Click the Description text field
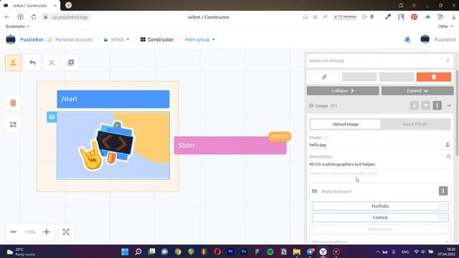Image resolution: width=459 pixels, height=258 pixels. [x=379, y=164]
